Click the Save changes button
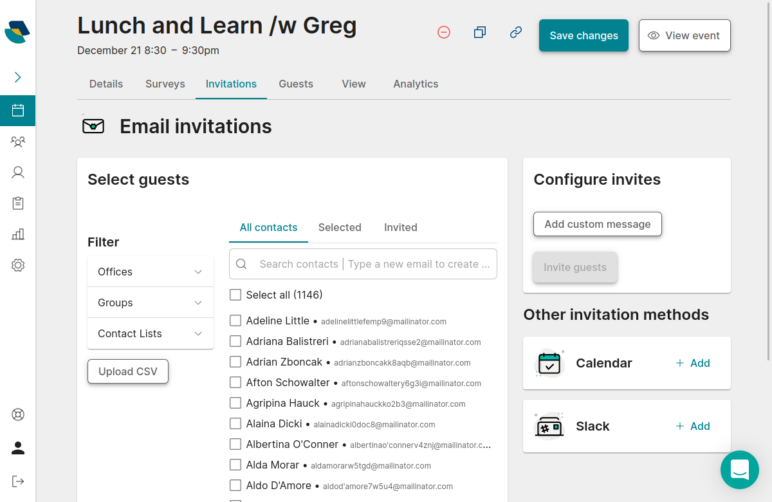Screen dimensions: 772x502 coord(584,35)
